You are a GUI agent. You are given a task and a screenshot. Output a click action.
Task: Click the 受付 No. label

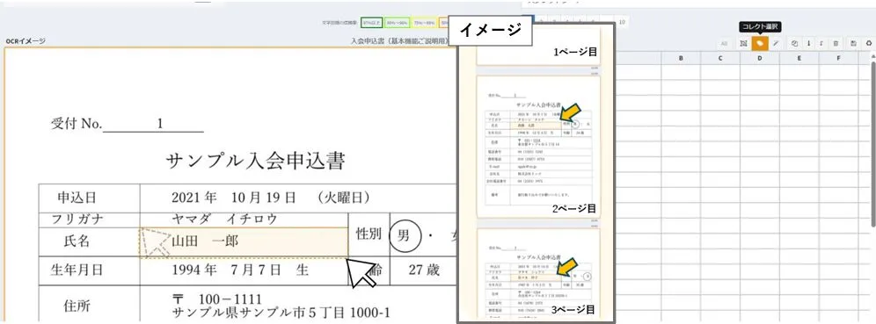click(x=77, y=124)
